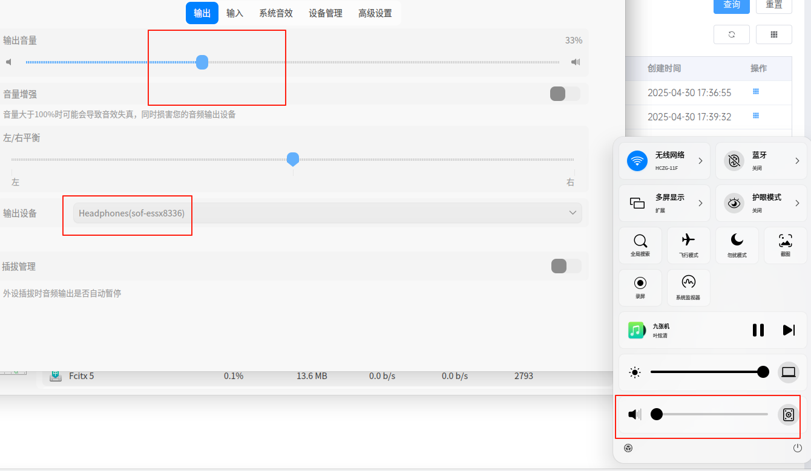Open the 高级设置 tab

pyautogui.click(x=375, y=13)
